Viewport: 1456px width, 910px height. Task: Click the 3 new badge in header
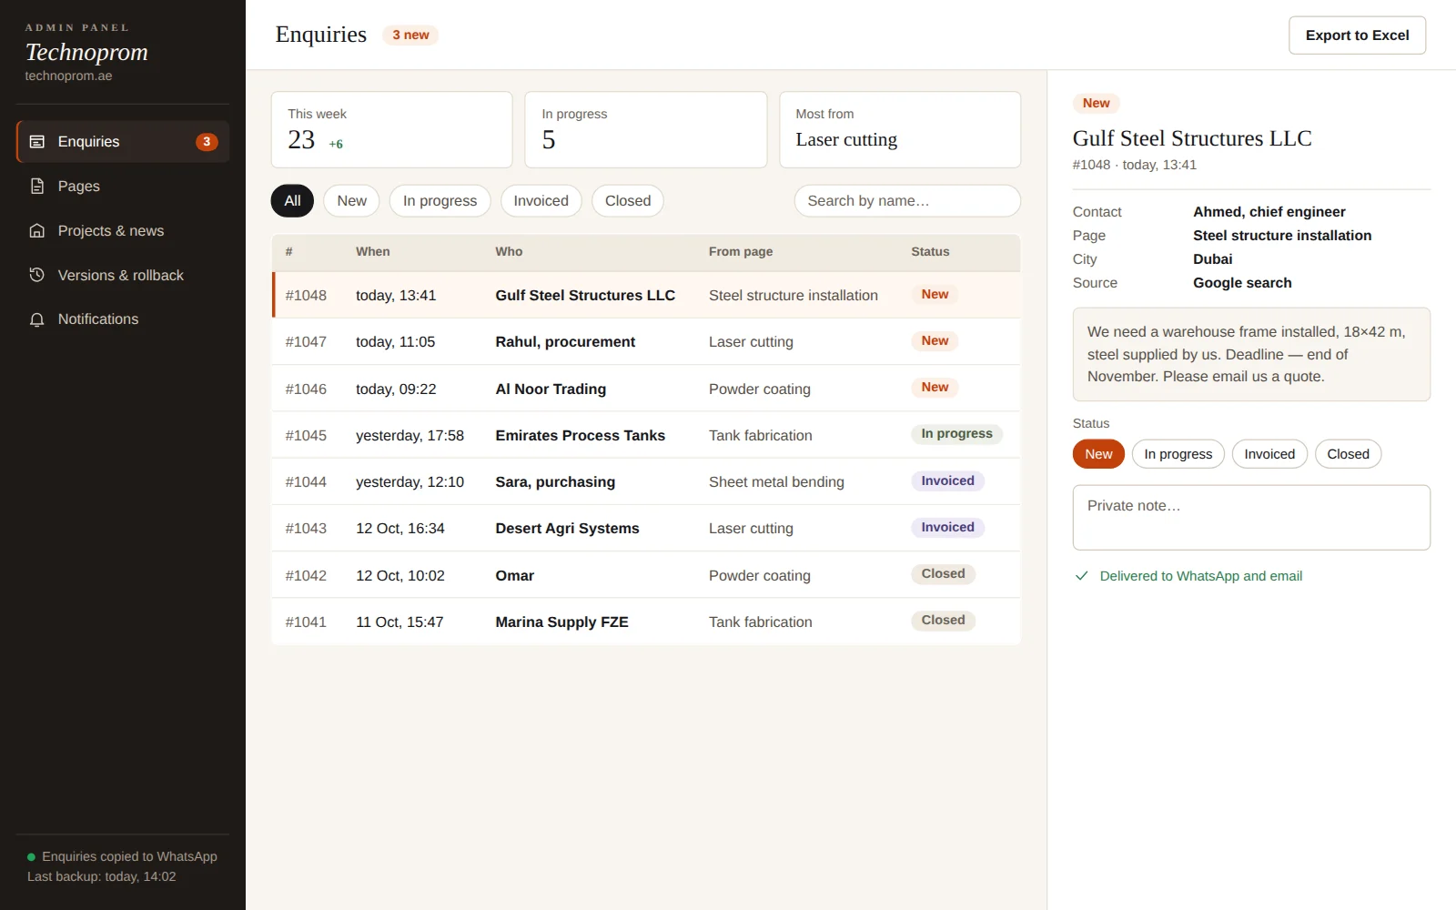[x=410, y=35]
